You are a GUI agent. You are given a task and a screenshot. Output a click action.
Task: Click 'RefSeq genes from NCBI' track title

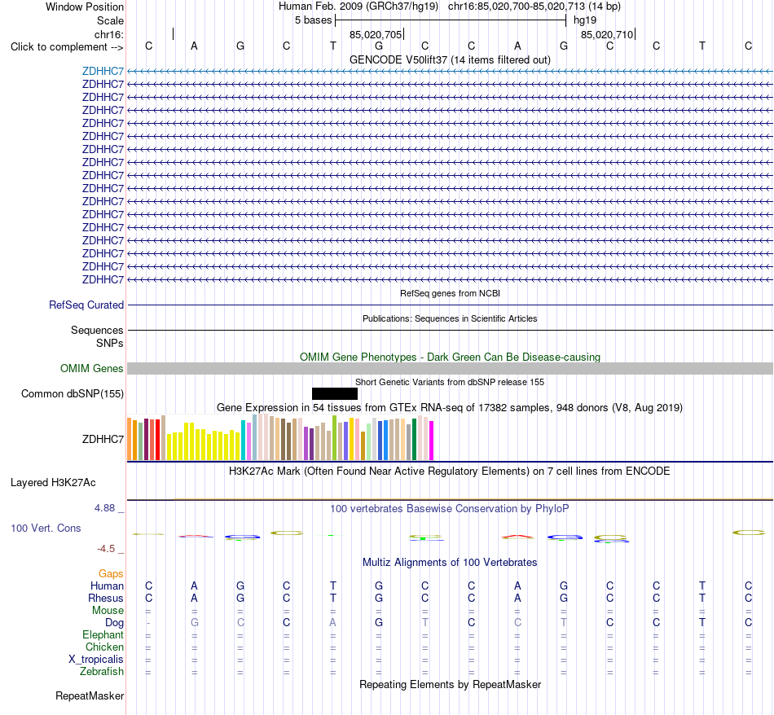(450, 293)
